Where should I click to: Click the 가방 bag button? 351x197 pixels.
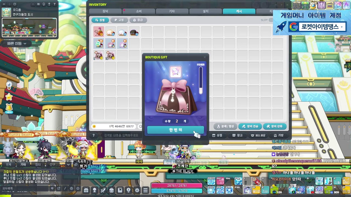(279, 135)
